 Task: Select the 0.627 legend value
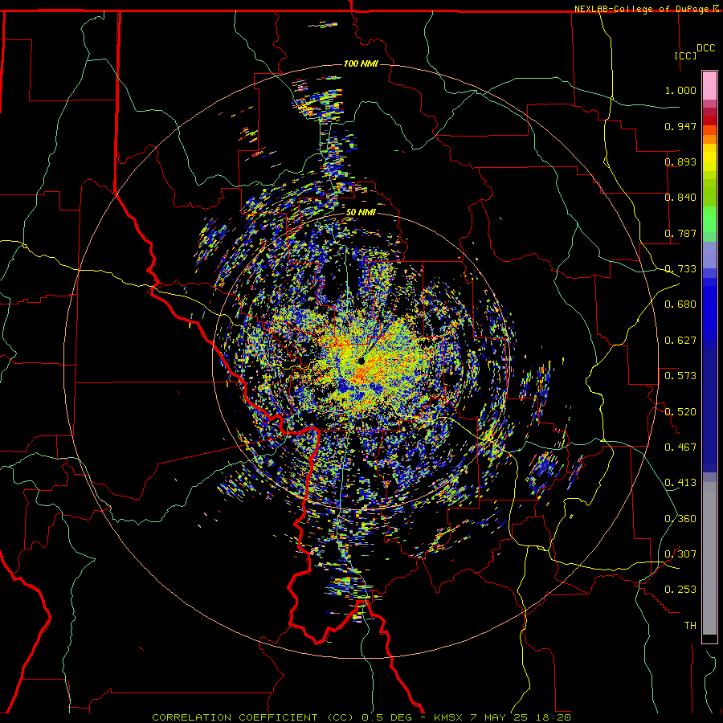[x=680, y=341]
